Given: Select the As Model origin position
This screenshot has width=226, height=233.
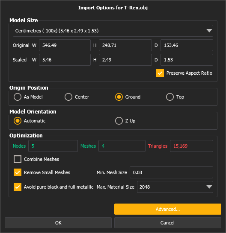Looking at the screenshot, I should (x=18, y=97).
